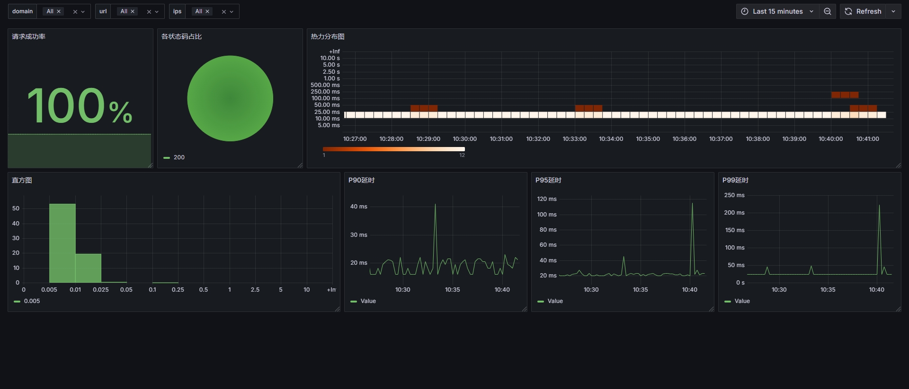Clear the ips filter with X icon
909x389 pixels.
pos(223,12)
